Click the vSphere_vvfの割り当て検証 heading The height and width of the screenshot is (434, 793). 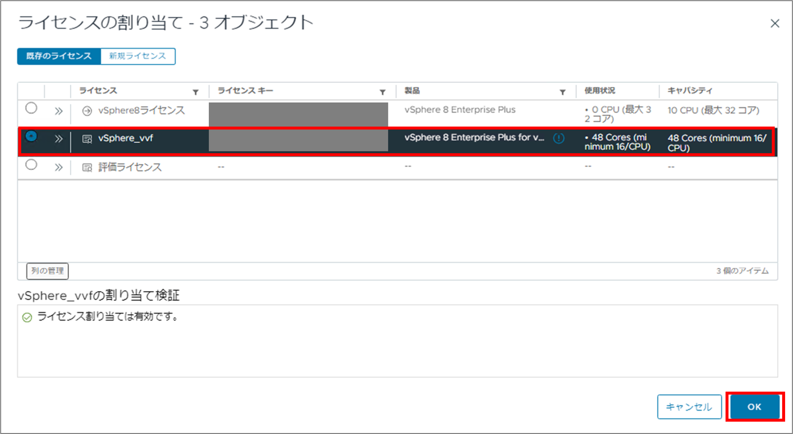tap(99, 296)
